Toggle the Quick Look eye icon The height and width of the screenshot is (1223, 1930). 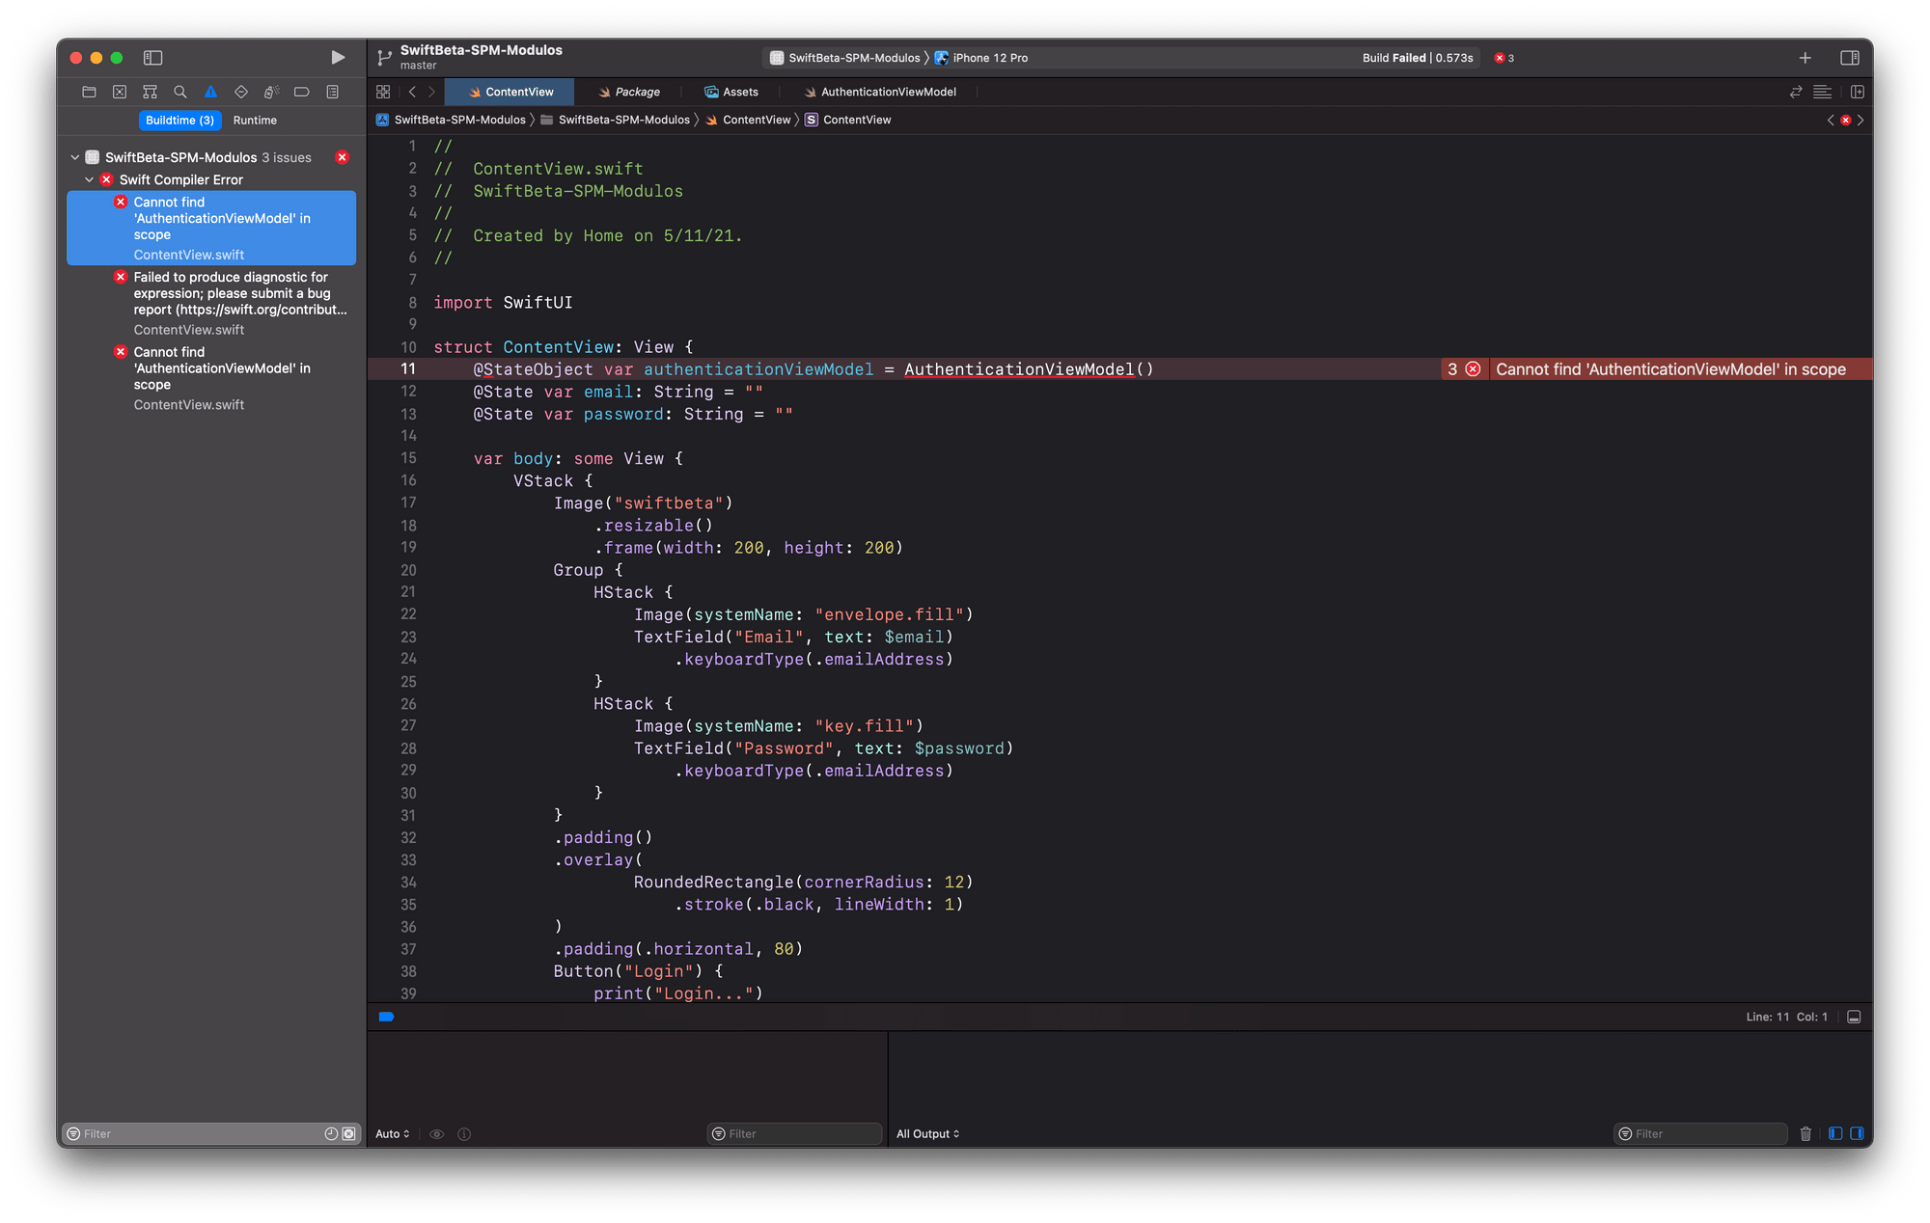(x=436, y=1133)
